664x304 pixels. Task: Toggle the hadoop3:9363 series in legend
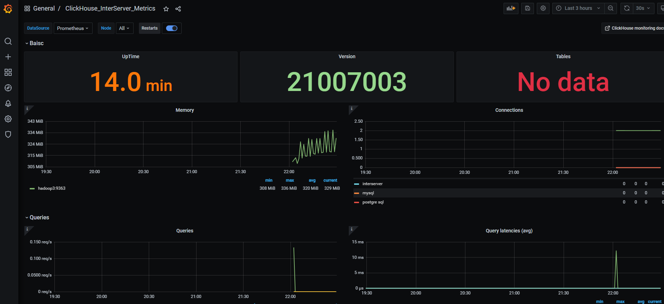(x=52, y=188)
